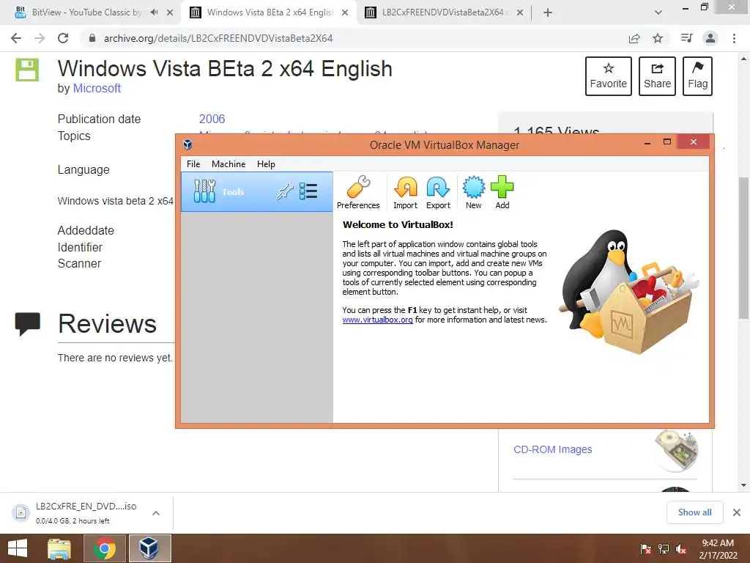Click the site lock icon in address bar
The image size is (750, 563).
click(x=92, y=38)
